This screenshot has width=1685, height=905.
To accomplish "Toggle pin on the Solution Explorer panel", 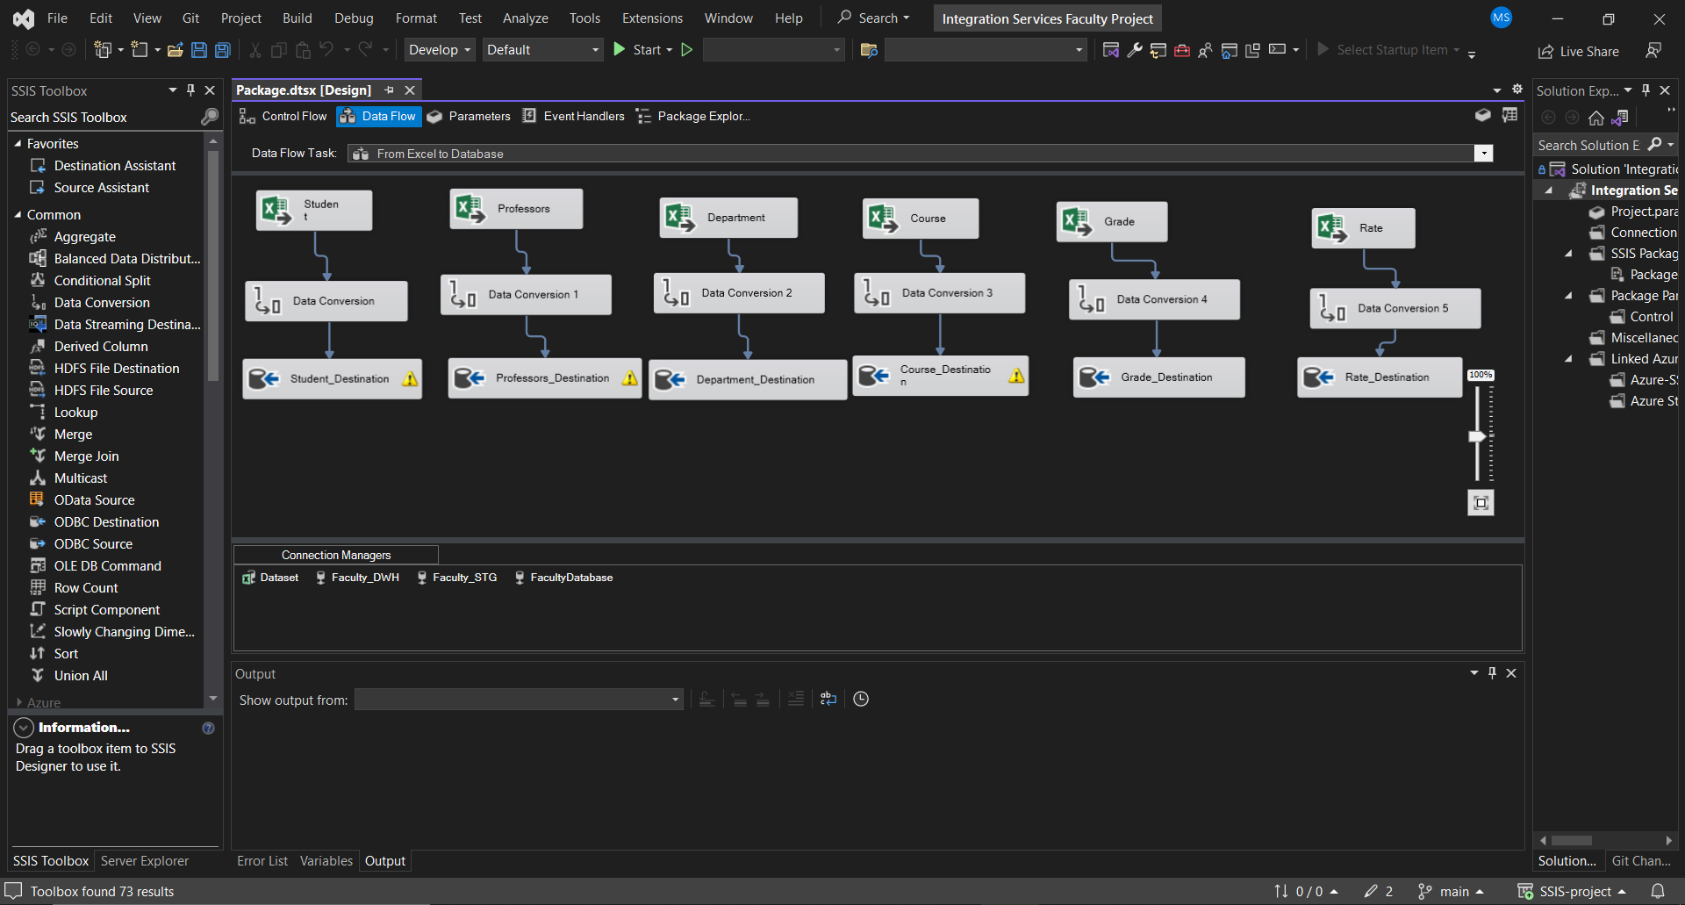I will pos(1646,90).
